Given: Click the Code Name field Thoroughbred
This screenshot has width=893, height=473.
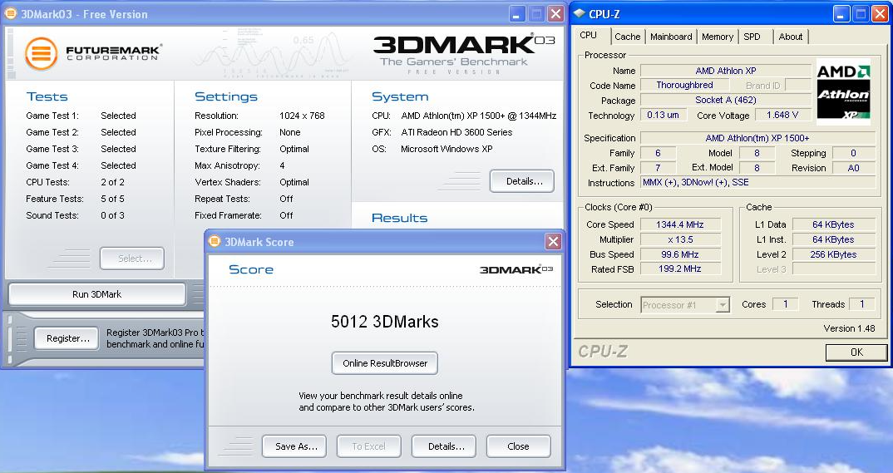Looking at the screenshot, I should pos(684,85).
